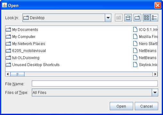The width and height of the screenshot is (163, 115).
Task: Click the Java icon in title bar
Action: [4, 5]
